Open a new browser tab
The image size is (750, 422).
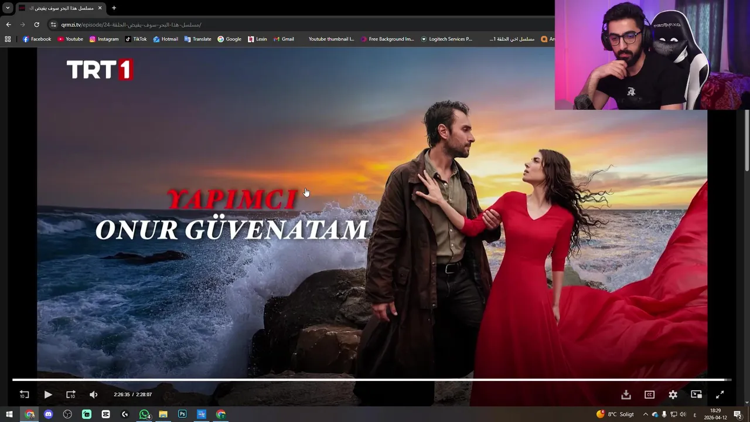114,8
